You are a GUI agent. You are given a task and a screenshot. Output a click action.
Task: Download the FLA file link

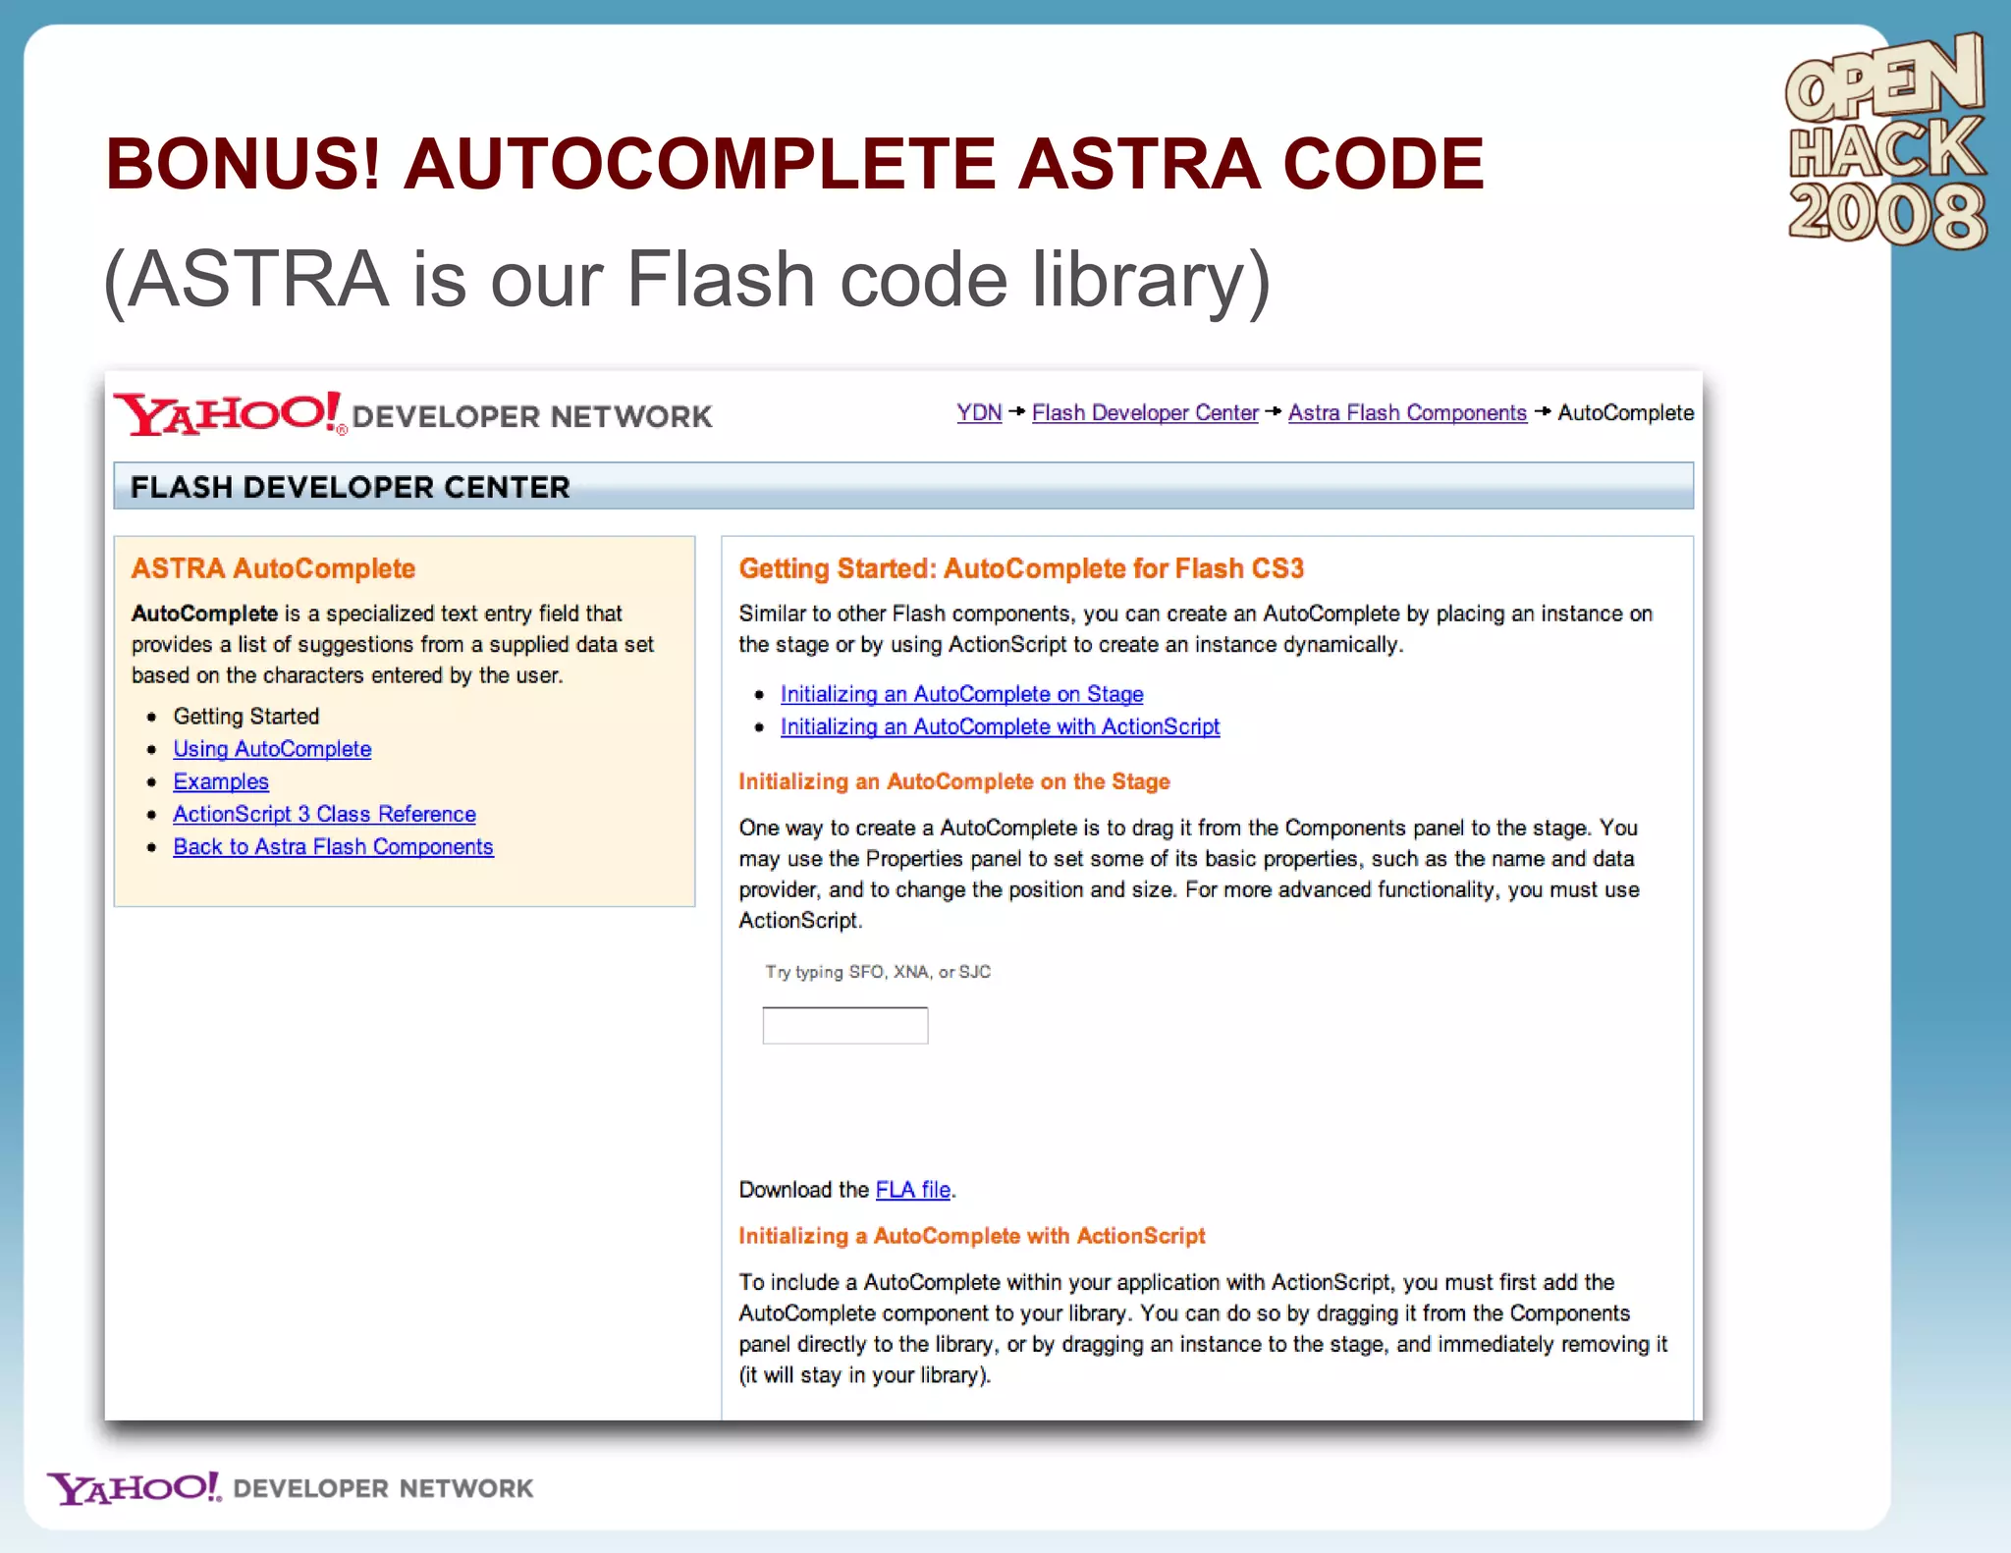point(912,1190)
